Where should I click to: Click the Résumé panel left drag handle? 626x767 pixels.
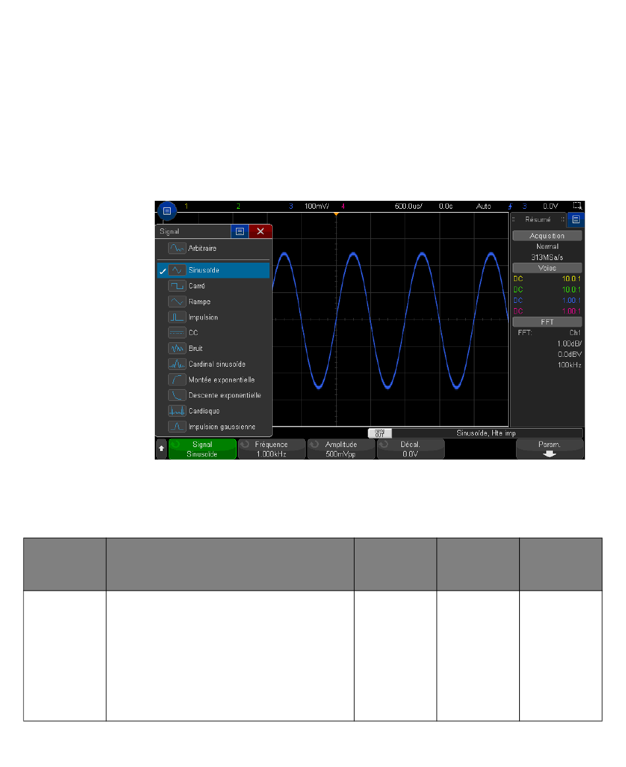(x=514, y=220)
